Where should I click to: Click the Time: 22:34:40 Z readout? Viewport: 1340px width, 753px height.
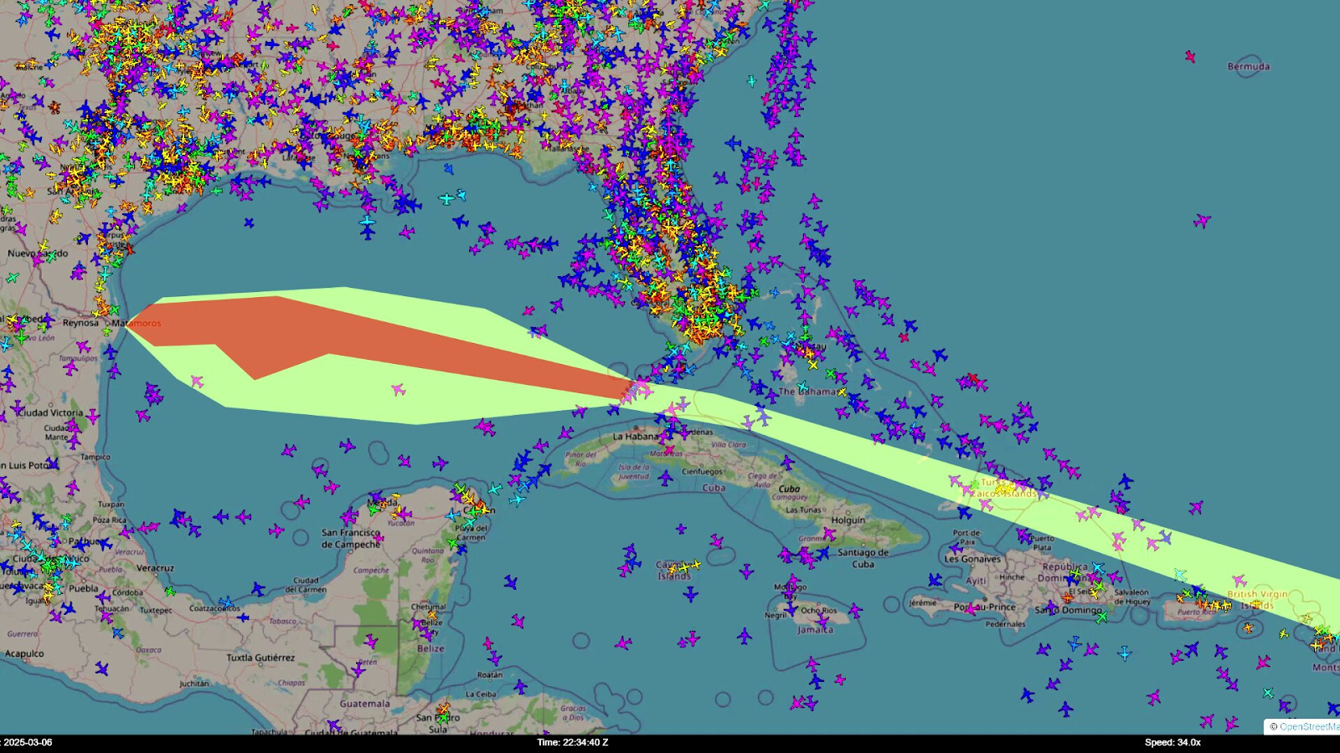tap(573, 742)
